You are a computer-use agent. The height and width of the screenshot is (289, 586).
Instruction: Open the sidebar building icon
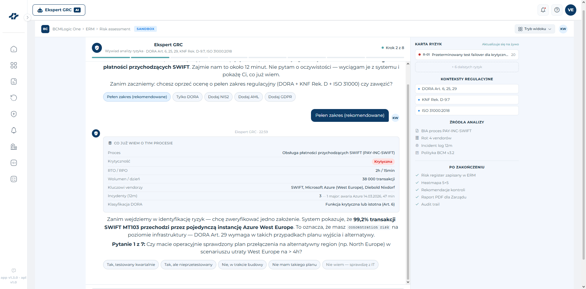tap(14, 147)
